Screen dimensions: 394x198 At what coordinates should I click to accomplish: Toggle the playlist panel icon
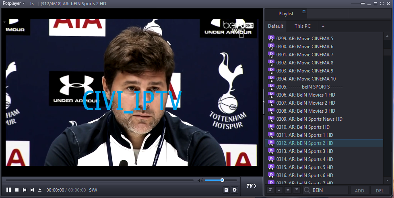point(227,190)
